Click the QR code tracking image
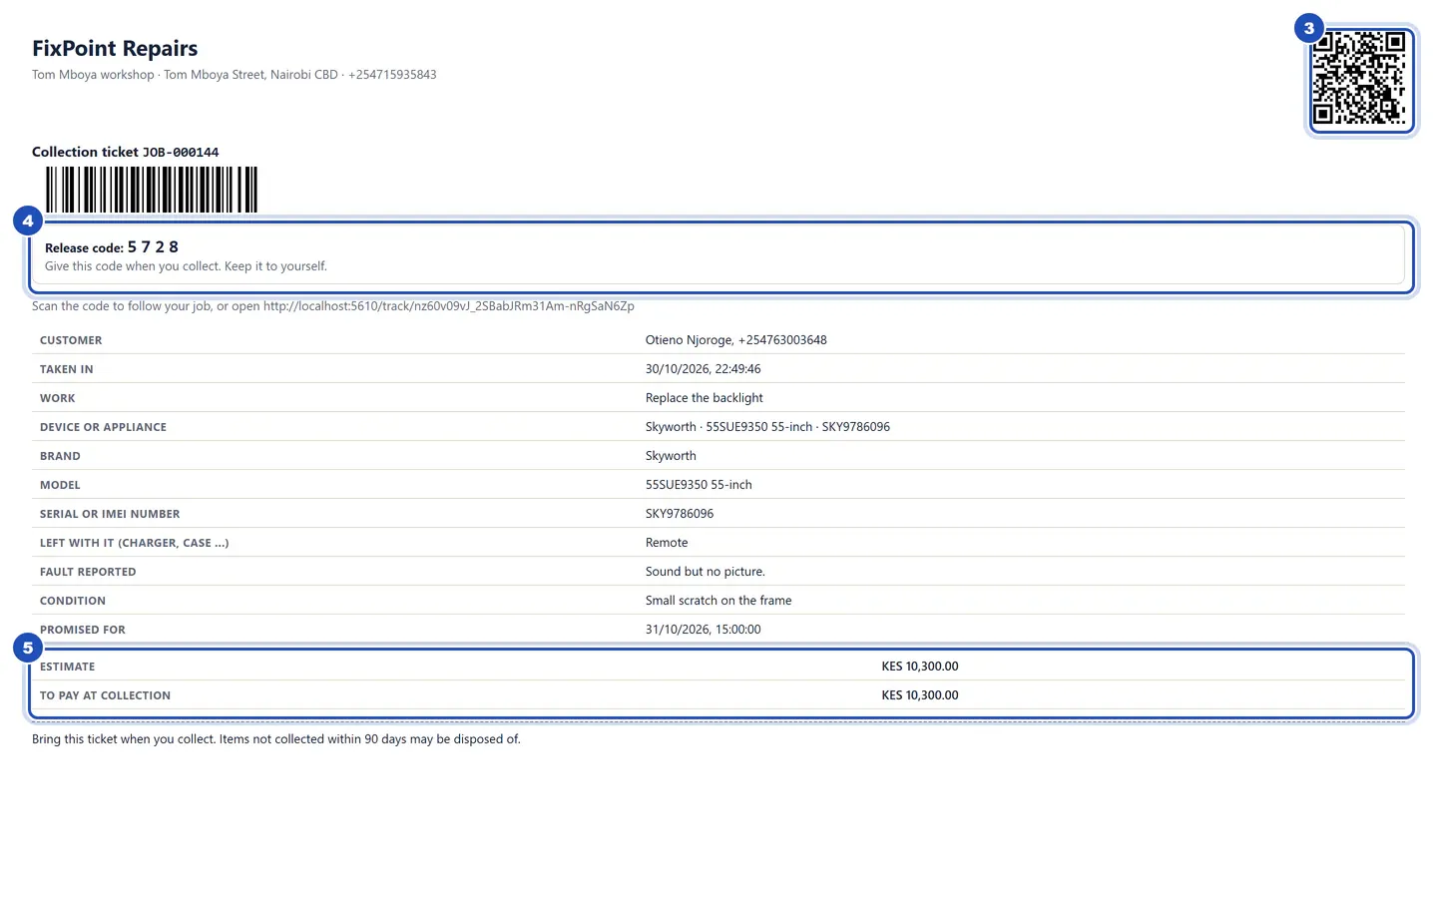This screenshot has height=898, width=1437. pyautogui.click(x=1361, y=78)
